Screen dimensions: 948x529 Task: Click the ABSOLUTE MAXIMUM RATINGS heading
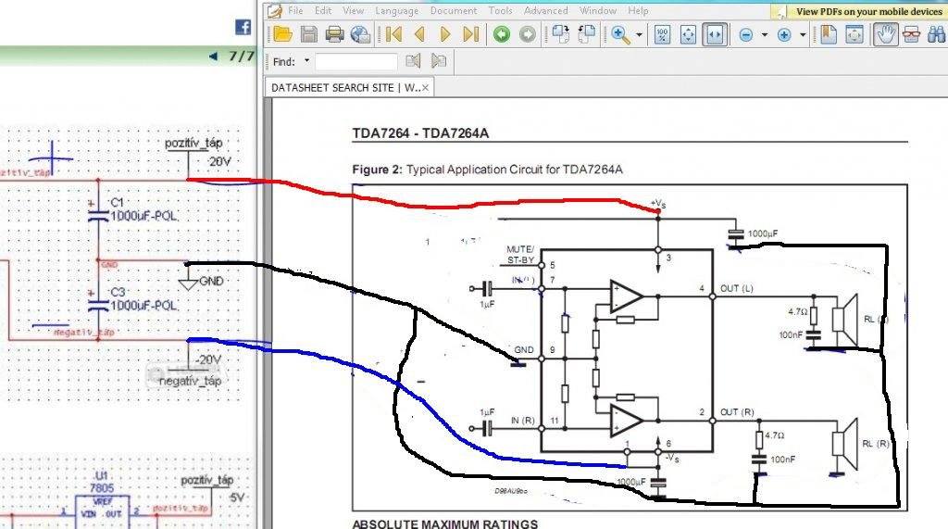tap(445, 523)
